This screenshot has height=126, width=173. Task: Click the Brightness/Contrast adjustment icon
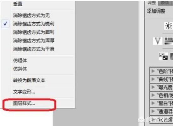tap(169, 26)
